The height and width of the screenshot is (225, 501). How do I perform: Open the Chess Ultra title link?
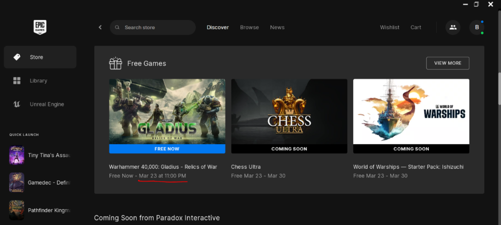click(245, 166)
